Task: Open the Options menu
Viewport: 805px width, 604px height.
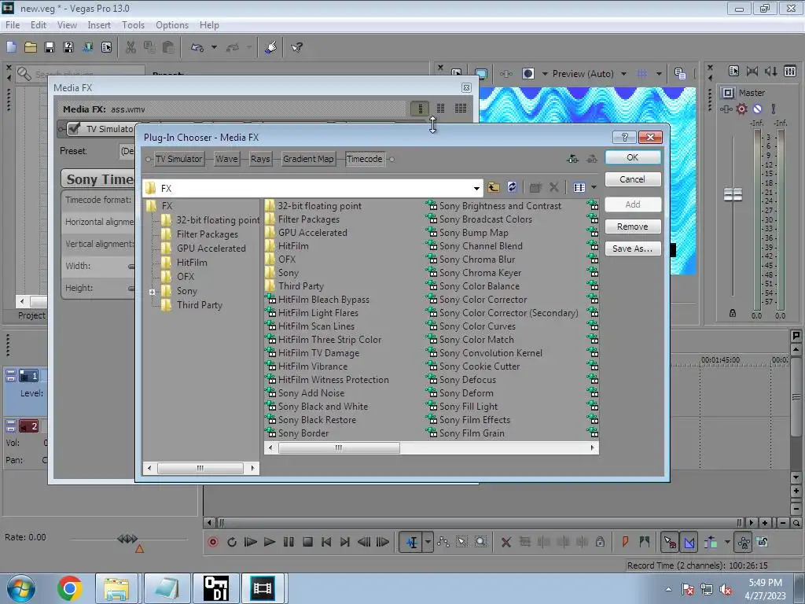Action: pos(172,24)
